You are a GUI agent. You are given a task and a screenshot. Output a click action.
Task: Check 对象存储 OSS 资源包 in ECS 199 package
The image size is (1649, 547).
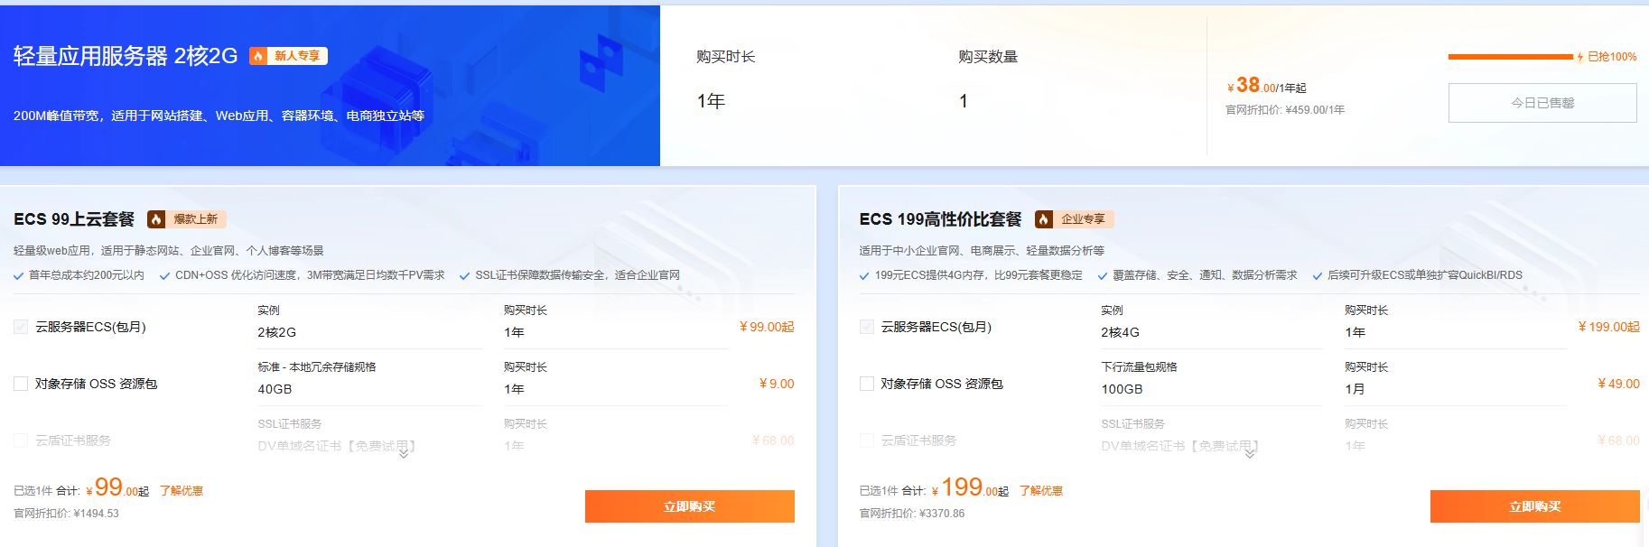[x=867, y=384]
